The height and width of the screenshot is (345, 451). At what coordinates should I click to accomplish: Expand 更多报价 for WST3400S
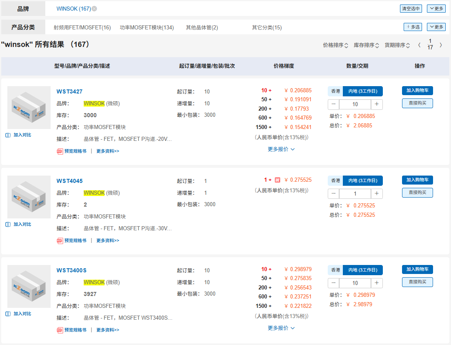click(x=281, y=328)
